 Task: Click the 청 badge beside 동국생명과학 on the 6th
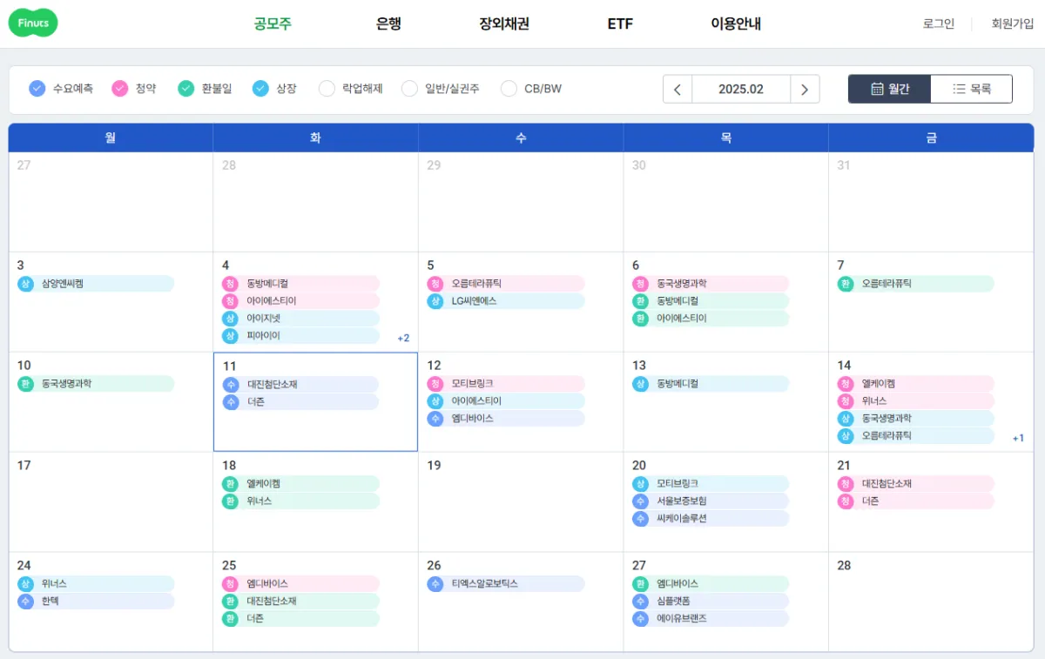pos(640,284)
